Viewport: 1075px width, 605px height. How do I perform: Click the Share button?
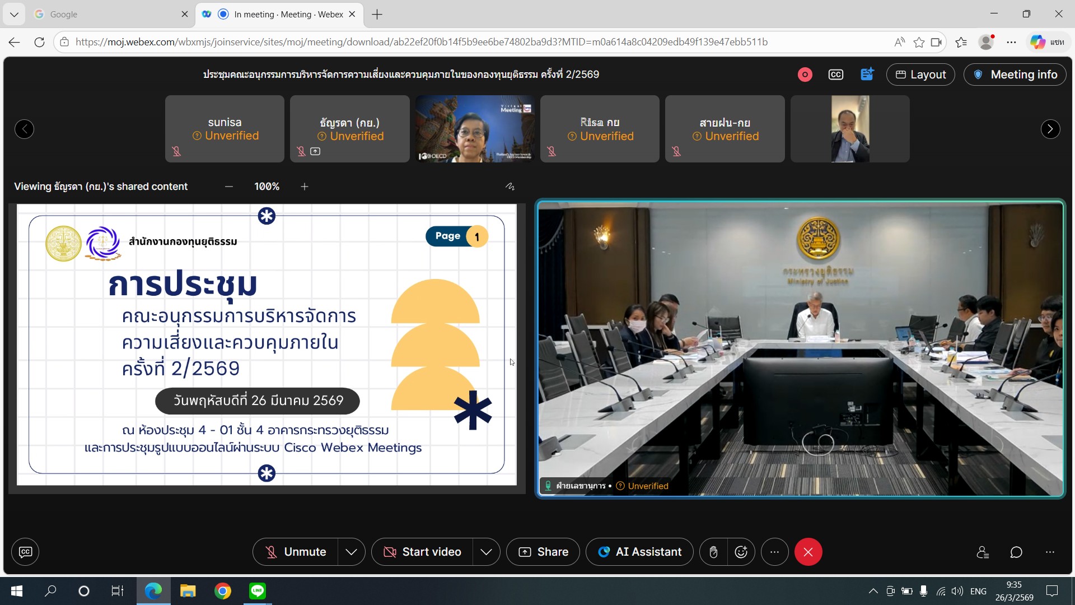[543, 552]
